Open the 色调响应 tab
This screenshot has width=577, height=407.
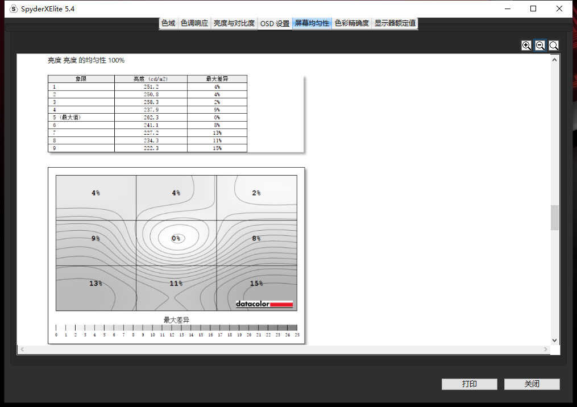(194, 23)
